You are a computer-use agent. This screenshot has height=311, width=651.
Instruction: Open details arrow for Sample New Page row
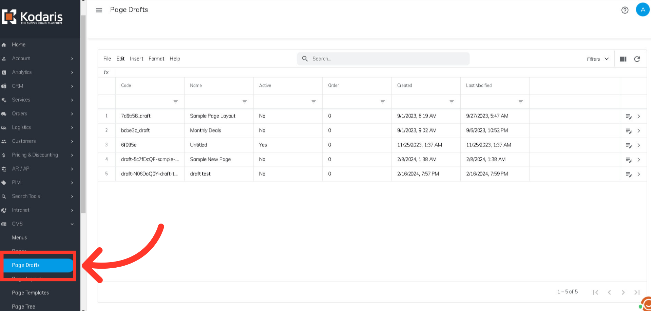[639, 160]
